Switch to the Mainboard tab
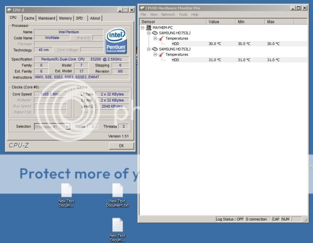 [47, 18]
